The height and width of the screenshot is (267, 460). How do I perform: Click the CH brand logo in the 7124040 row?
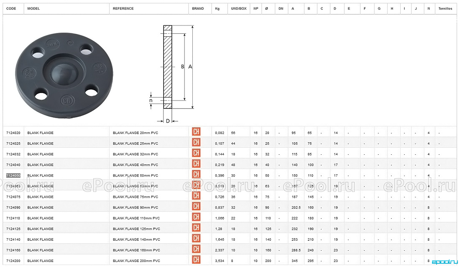196,164
